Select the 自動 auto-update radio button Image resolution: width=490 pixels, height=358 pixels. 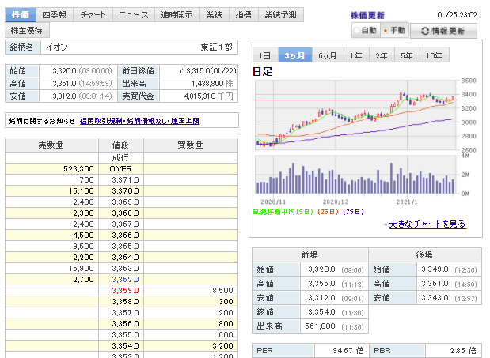click(358, 31)
